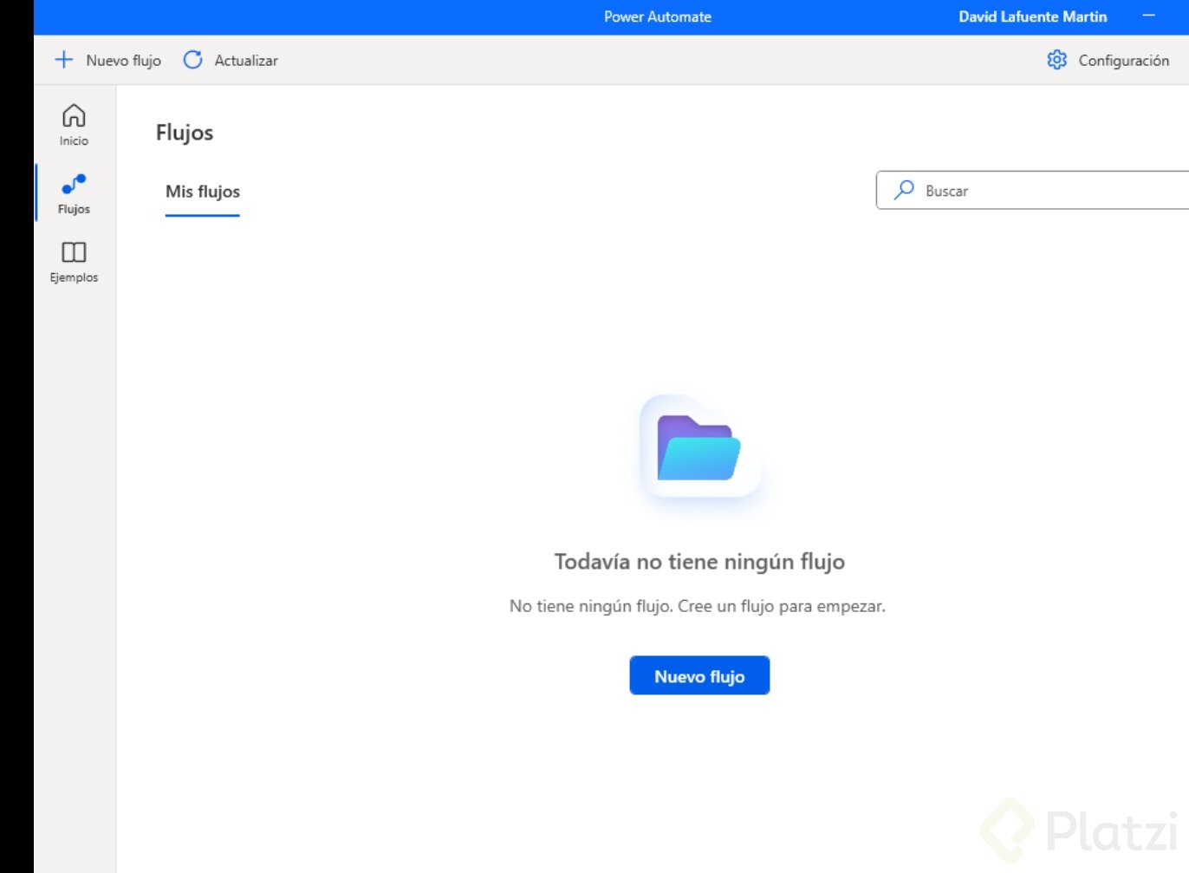Click the Power Automate title text
This screenshot has width=1189, height=873.
click(x=658, y=16)
